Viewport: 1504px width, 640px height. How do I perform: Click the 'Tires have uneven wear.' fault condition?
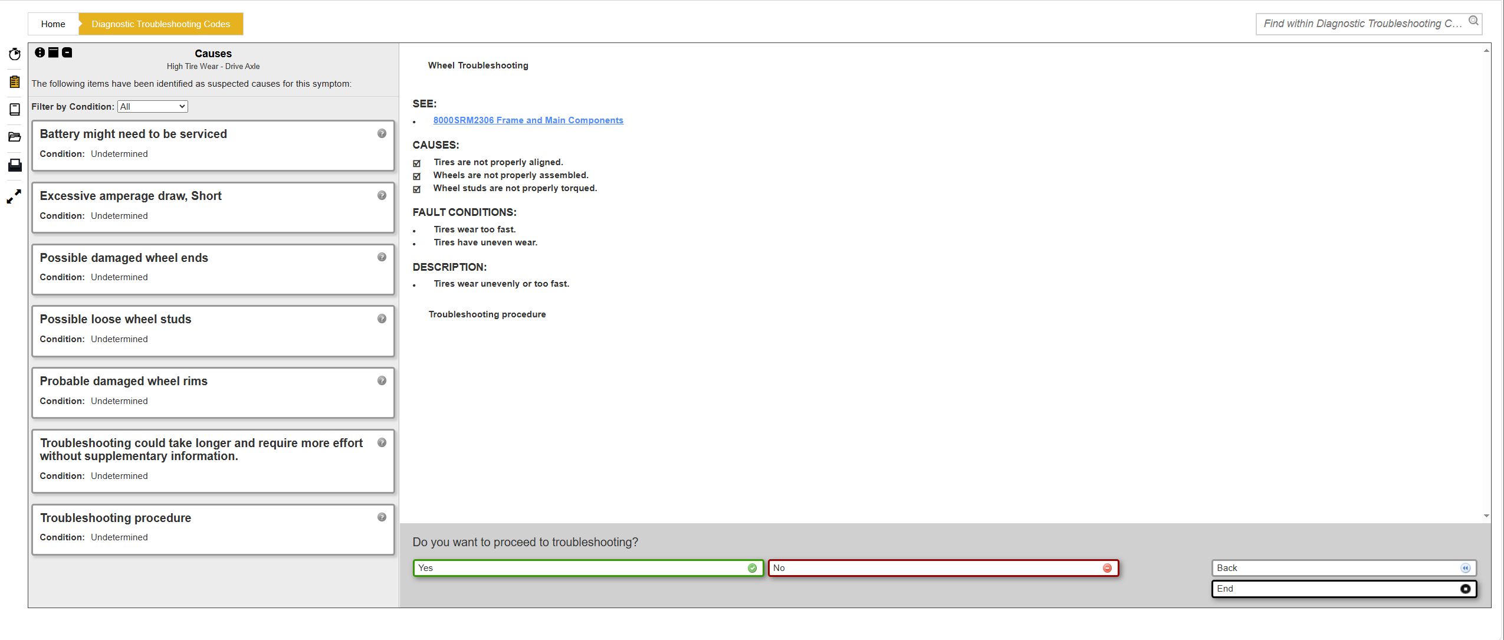485,242
